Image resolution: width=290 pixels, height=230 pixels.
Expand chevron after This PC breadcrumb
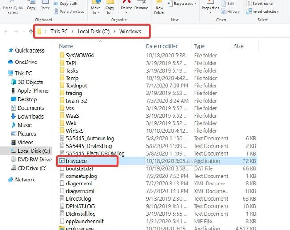point(72,31)
